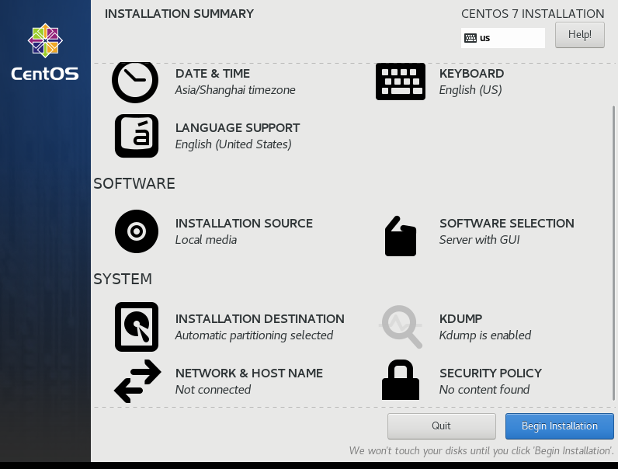Click the Kdump is enabled text
This screenshot has width=618, height=469.
(x=485, y=335)
